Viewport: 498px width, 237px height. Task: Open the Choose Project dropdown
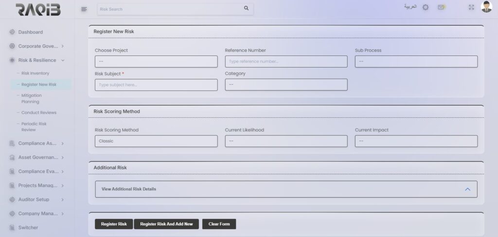coord(156,62)
